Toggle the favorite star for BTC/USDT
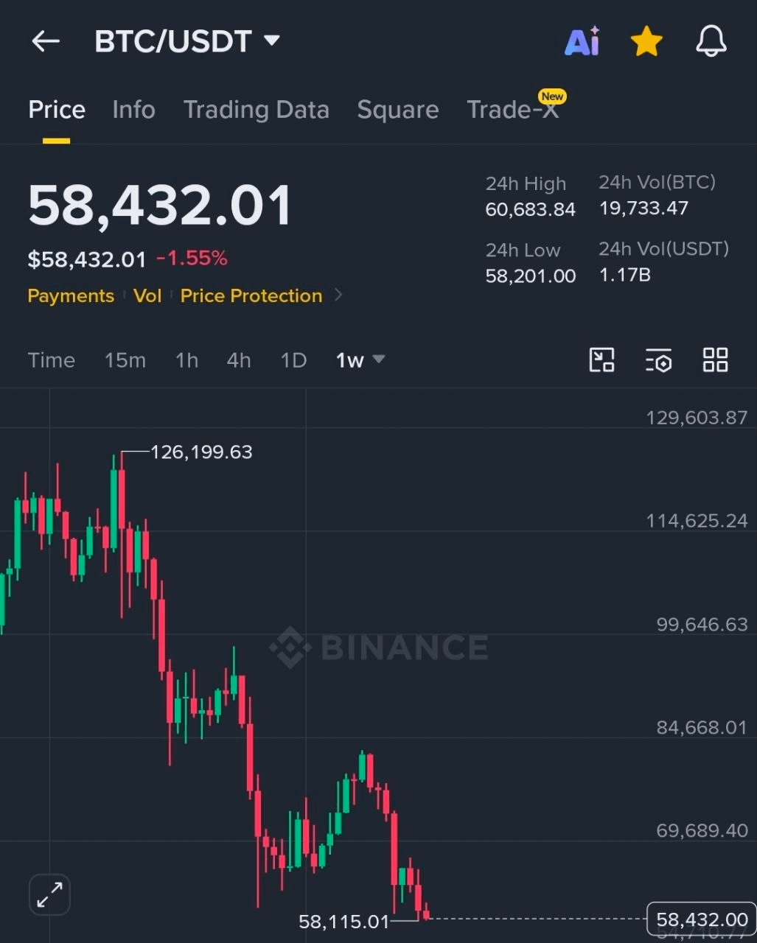Image resolution: width=757 pixels, height=943 pixels. click(x=646, y=41)
